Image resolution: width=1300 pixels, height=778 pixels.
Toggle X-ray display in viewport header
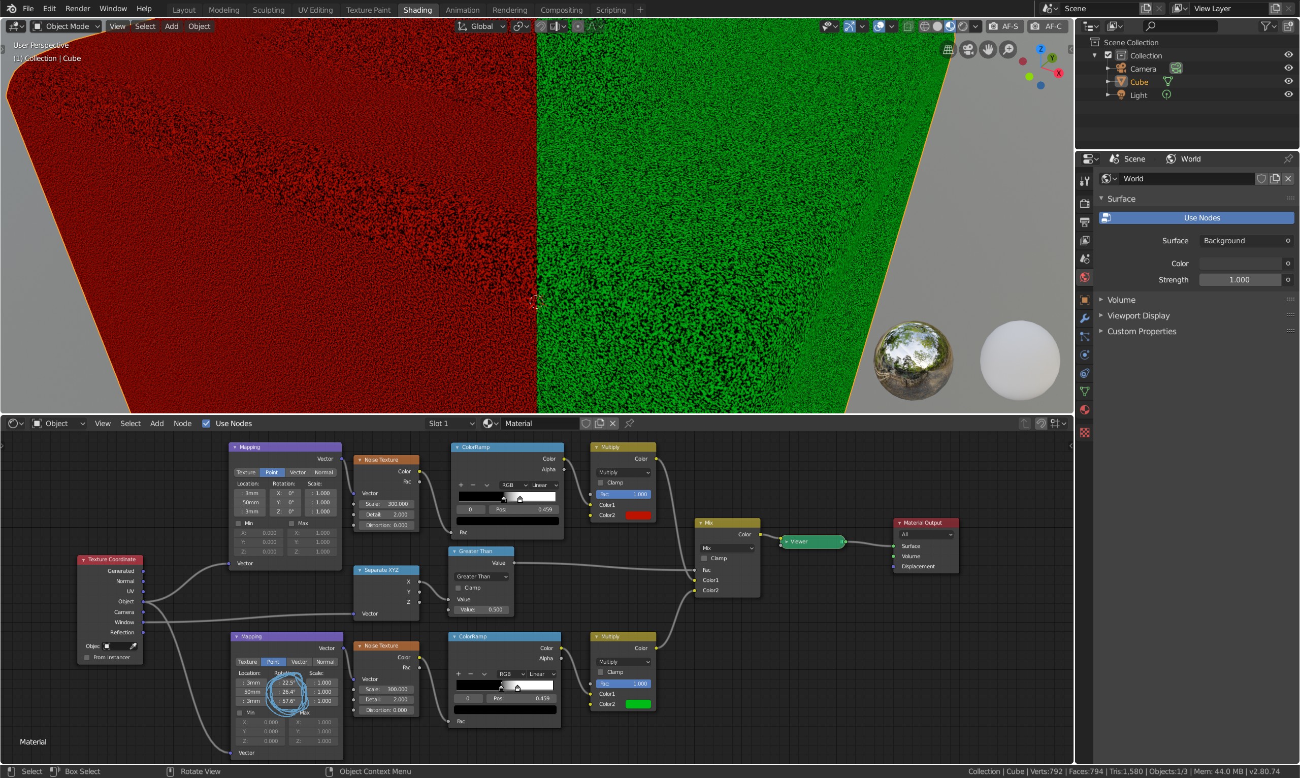(x=908, y=26)
